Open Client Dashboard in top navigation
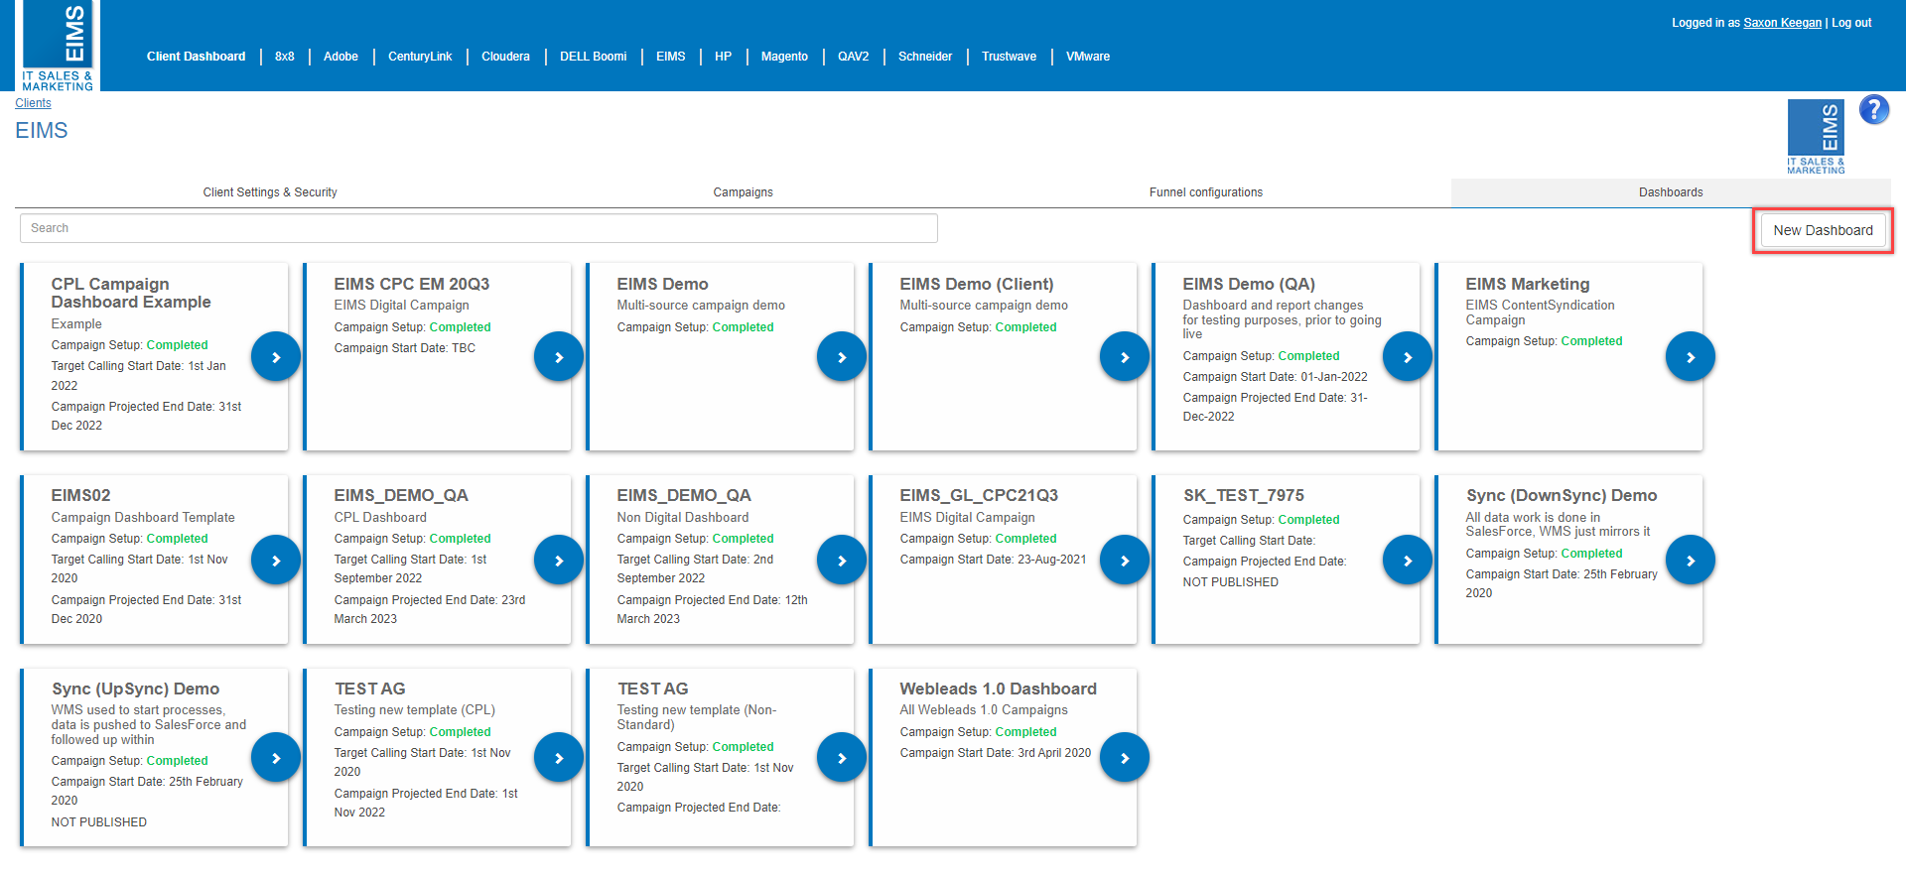 (196, 57)
